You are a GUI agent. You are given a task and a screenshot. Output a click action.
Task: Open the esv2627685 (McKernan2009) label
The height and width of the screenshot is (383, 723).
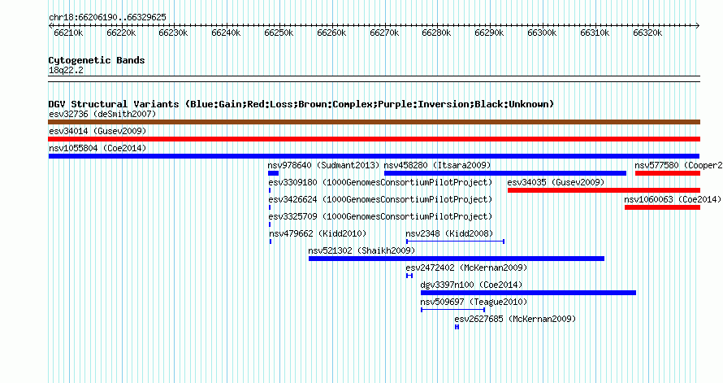coord(516,319)
